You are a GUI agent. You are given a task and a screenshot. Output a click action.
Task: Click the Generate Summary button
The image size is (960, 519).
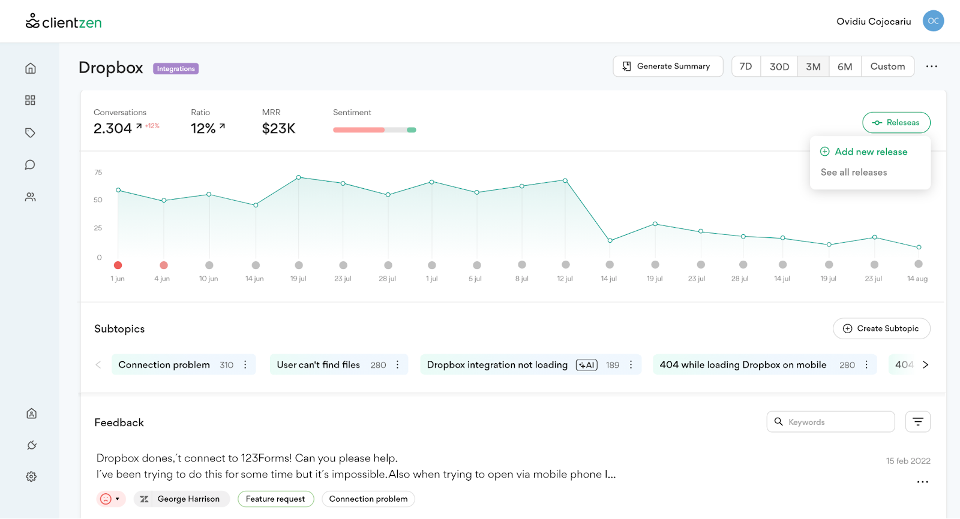point(668,67)
